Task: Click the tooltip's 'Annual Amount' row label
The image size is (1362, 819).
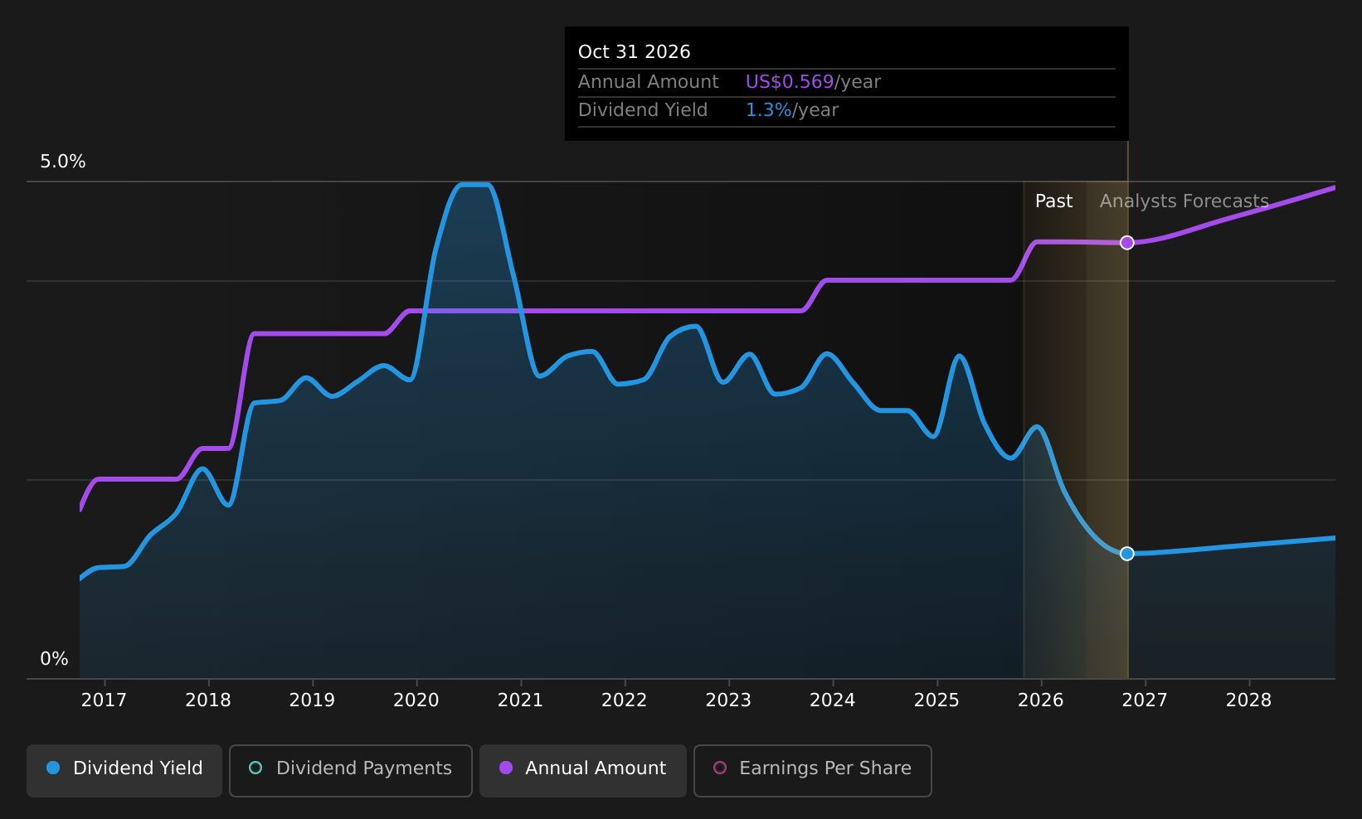Action: [x=649, y=82]
